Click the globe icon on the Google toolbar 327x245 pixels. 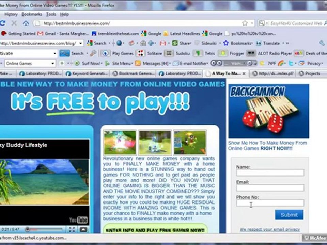[119, 43]
